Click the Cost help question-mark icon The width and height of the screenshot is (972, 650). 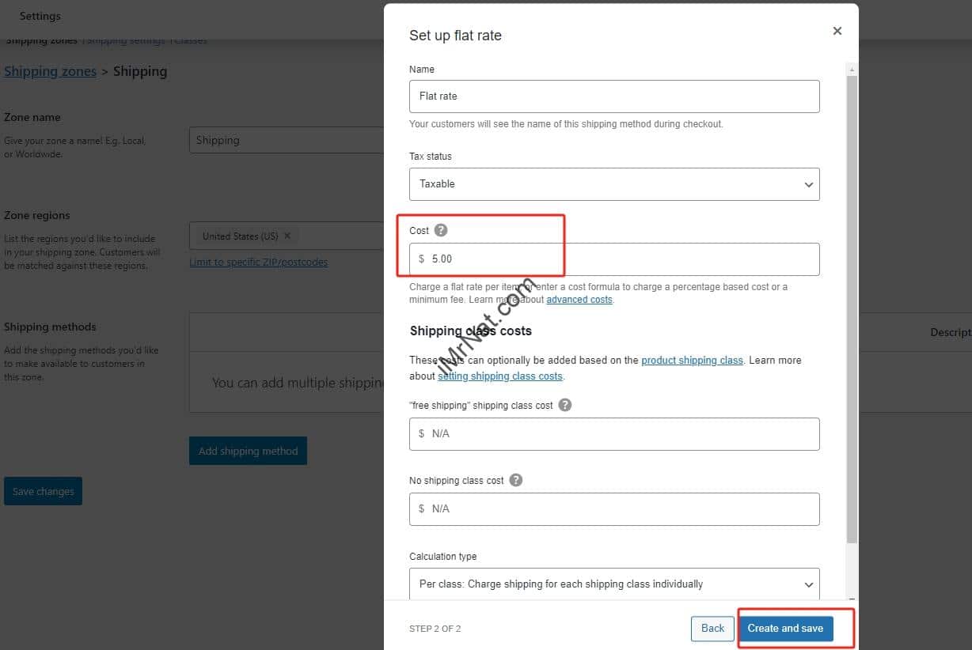441,230
